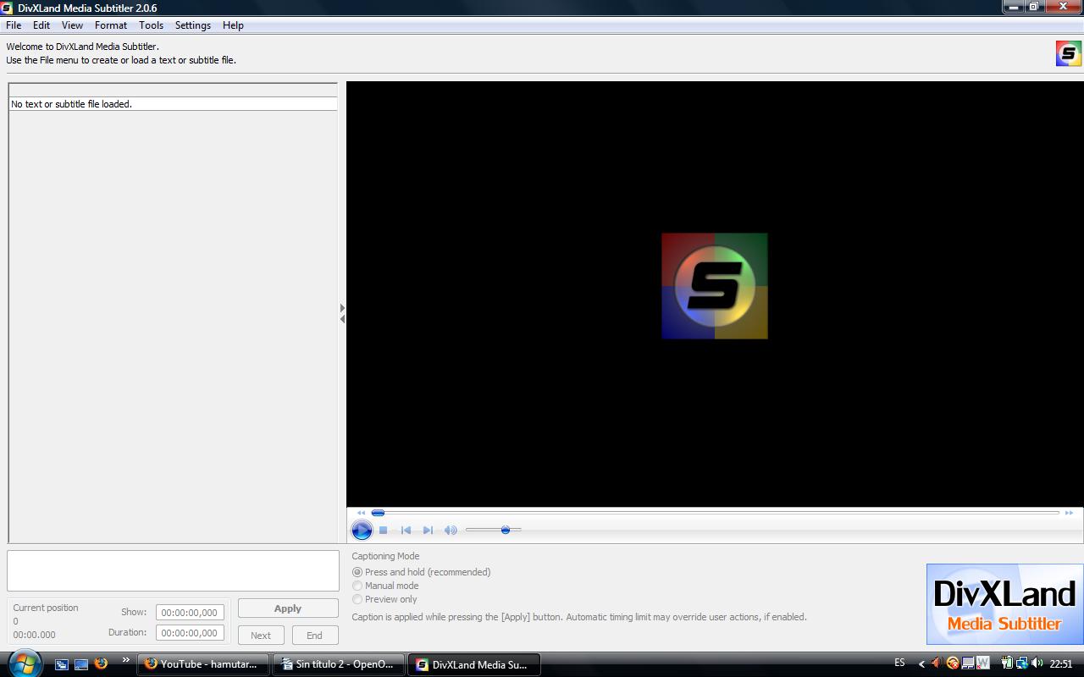The image size is (1084, 677).
Task: Click the system tray network icon
Action: [1022, 663]
